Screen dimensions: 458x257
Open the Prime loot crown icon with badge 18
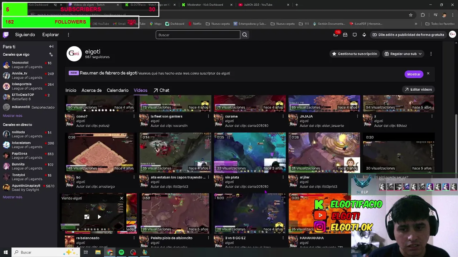pos(336,35)
